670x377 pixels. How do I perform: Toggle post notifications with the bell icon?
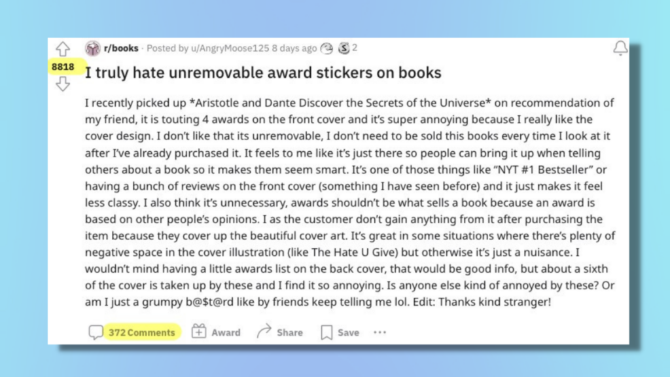click(620, 48)
